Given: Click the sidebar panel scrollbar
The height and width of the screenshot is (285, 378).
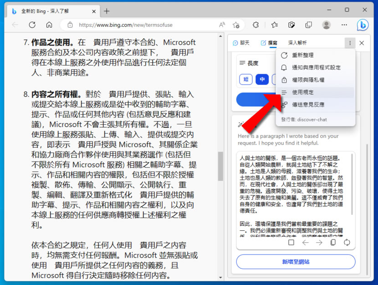Looking at the screenshot, I should click(367, 209).
